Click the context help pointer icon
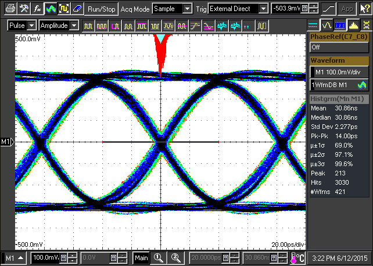Screen dimensions: 373x266 (x=365, y=9)
